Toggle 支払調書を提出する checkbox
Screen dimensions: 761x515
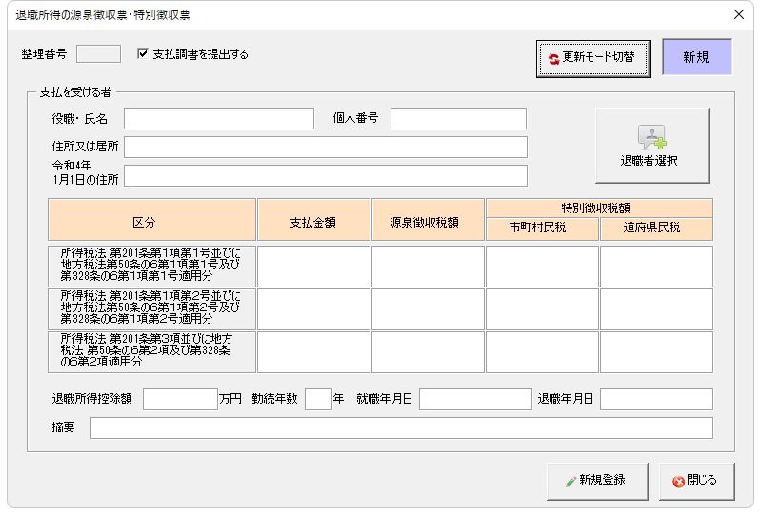click(143, 54)
